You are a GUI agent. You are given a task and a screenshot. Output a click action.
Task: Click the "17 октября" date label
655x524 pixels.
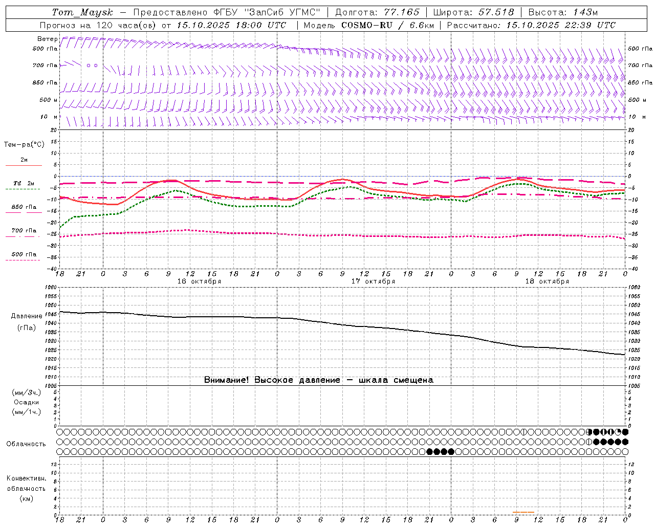coord(373,281)
